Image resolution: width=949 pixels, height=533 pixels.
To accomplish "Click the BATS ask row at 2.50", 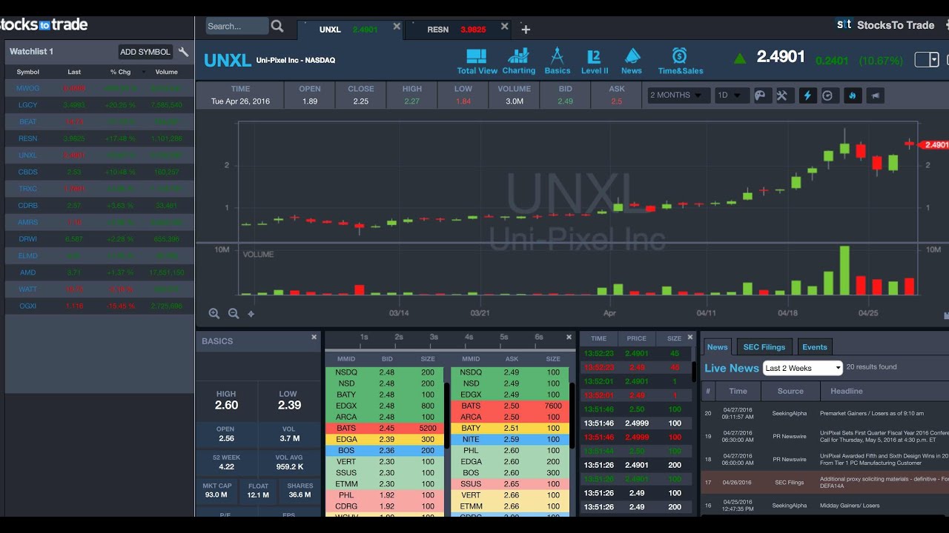I will pyautogui.click(x=510, y=406).
